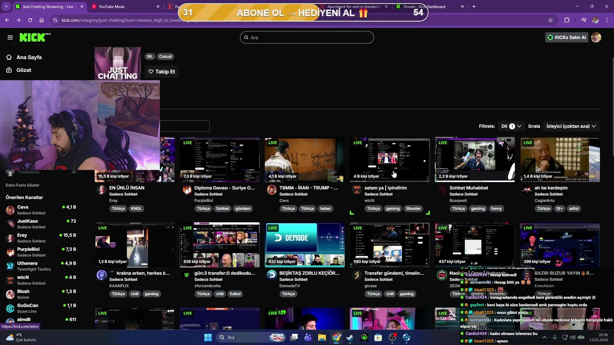
Task: Open the wtcN channel in the sidebar
Action: click(41, 280)
